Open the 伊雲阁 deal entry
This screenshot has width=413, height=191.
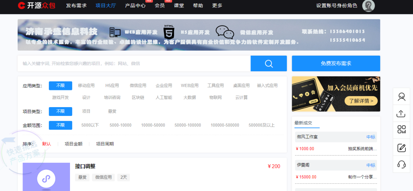tap(336, 165)
